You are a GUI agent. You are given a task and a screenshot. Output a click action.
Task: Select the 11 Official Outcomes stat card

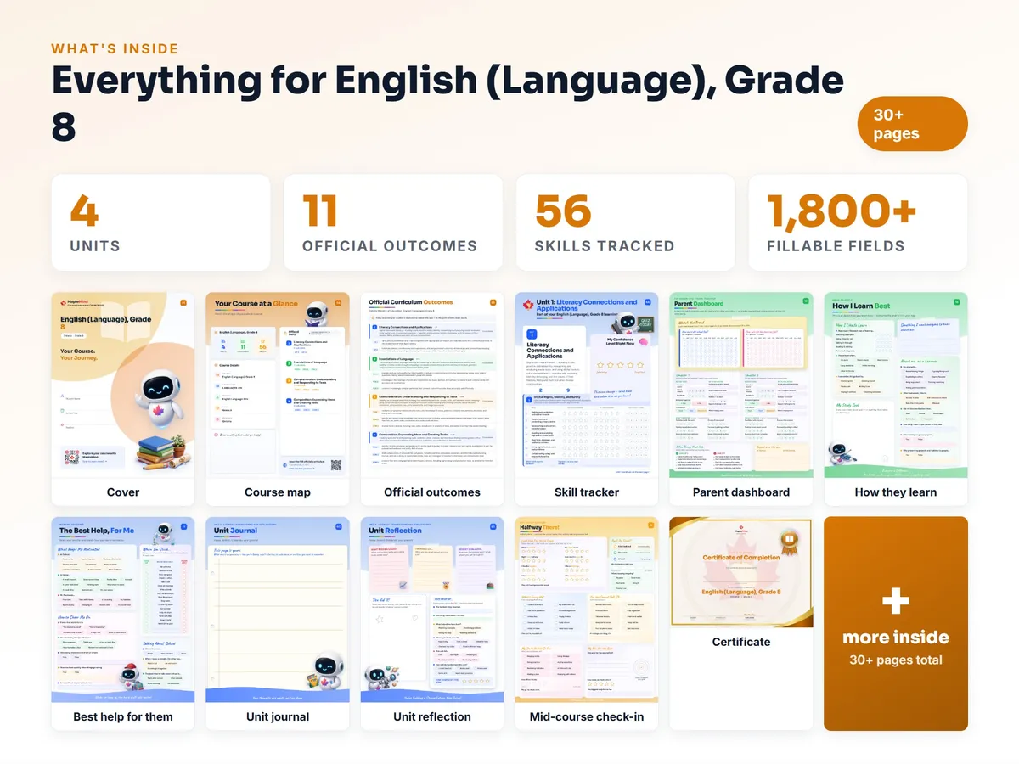392,222
